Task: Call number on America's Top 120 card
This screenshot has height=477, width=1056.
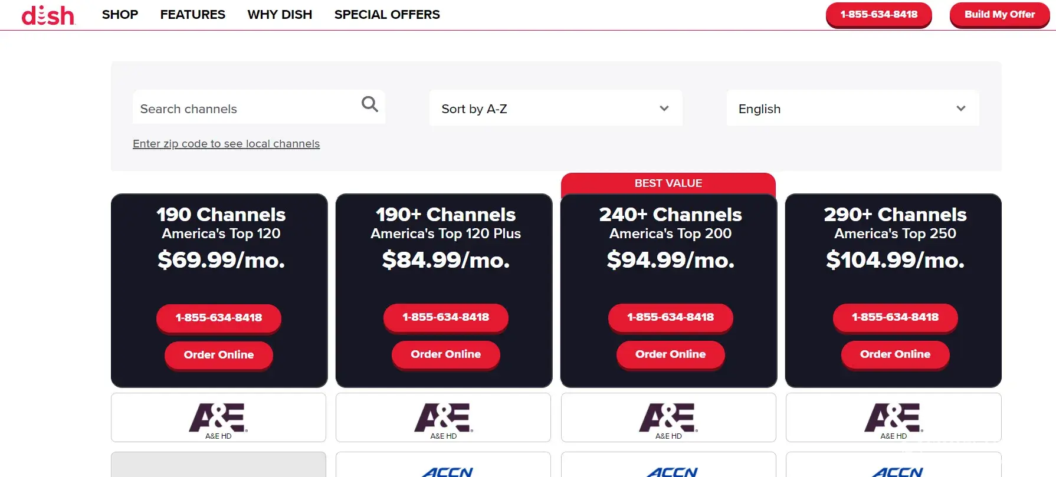Action: (x=218, y=318)
